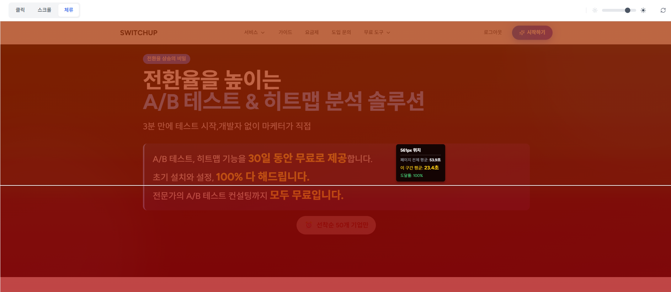
Task: Expand the 서비스 dropdown menu
Action: pos(254,32)
